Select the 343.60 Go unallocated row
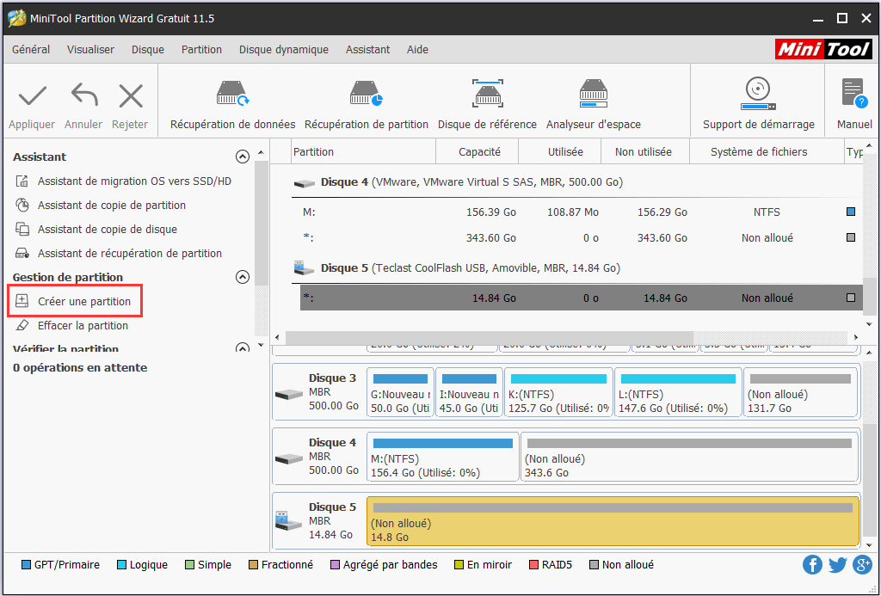The image size is (881, 596). click(x=579, y=237)
